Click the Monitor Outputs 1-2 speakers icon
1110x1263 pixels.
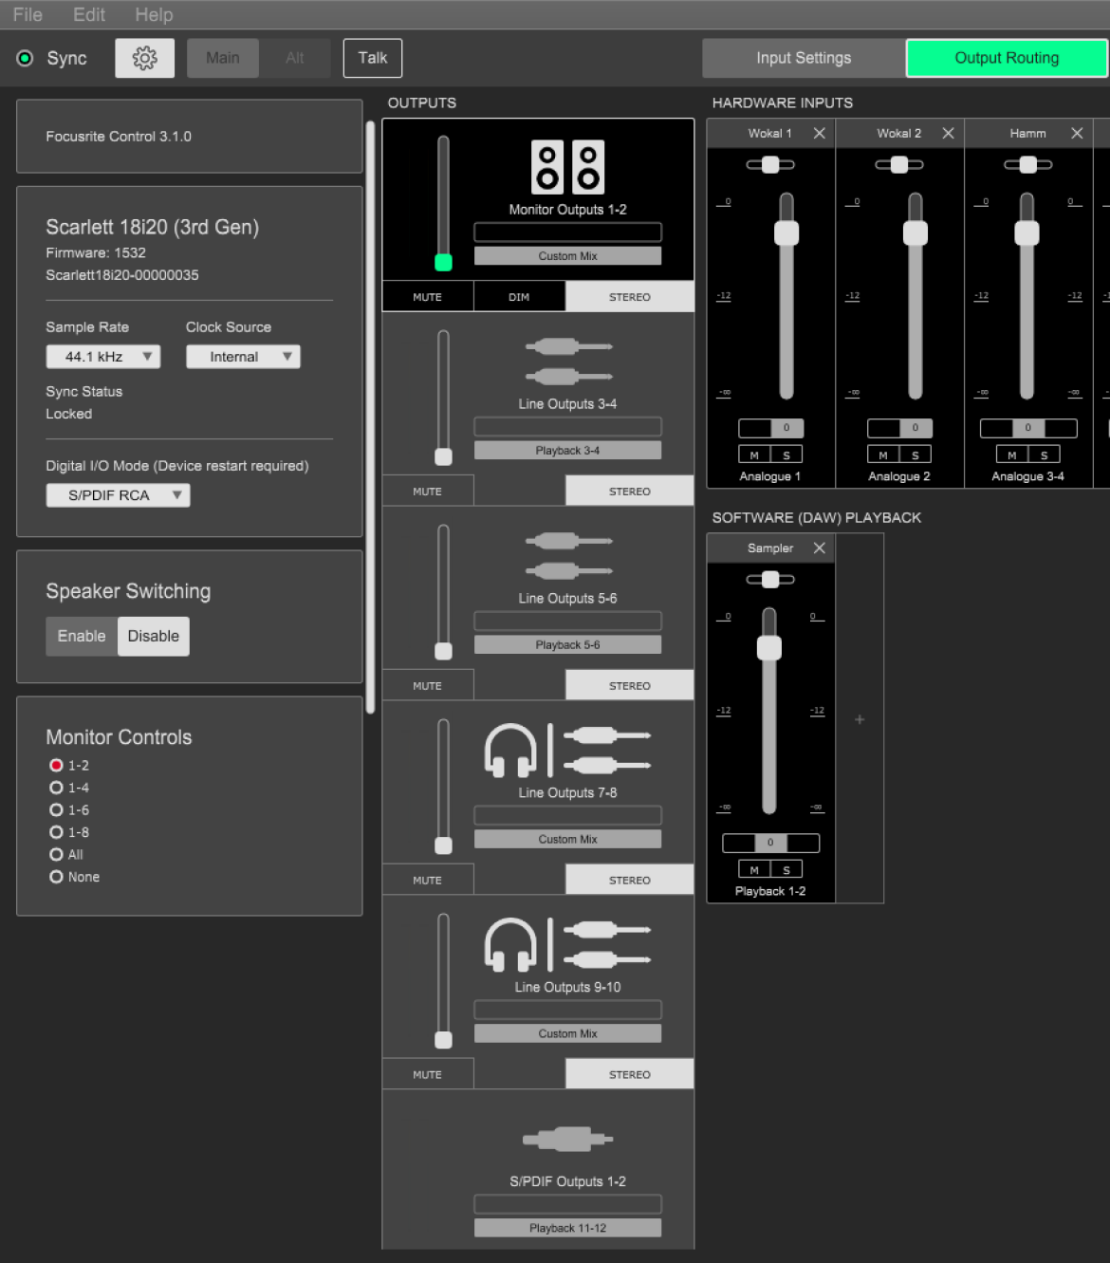[567, 167]
